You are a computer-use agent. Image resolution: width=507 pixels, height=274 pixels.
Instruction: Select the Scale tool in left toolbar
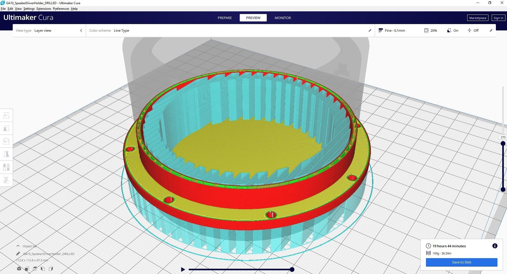coord(6,128)
